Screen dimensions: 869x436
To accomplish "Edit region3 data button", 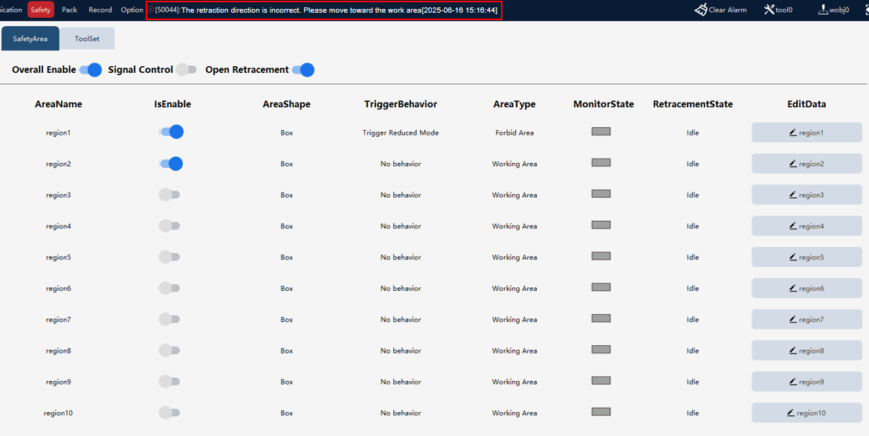I will (807, 195).
